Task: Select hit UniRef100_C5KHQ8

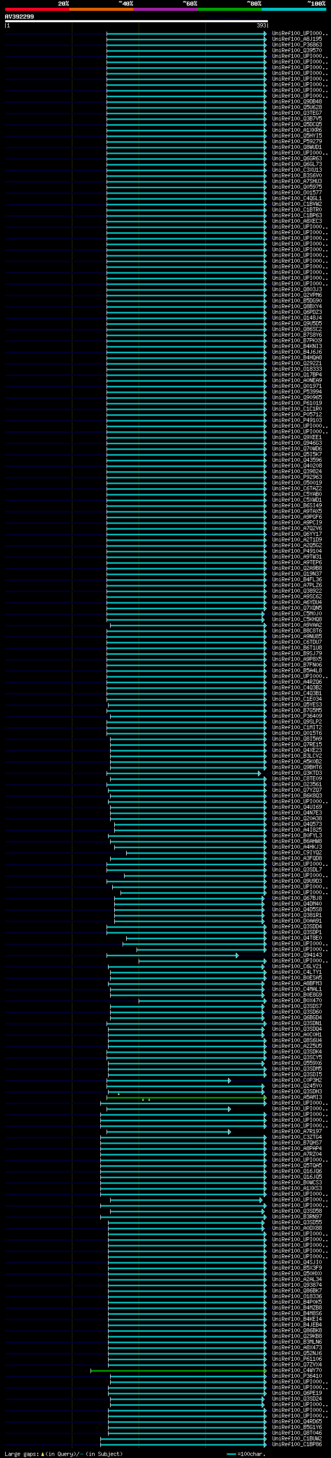Action: pyautogui.click(x=296, y=619)
